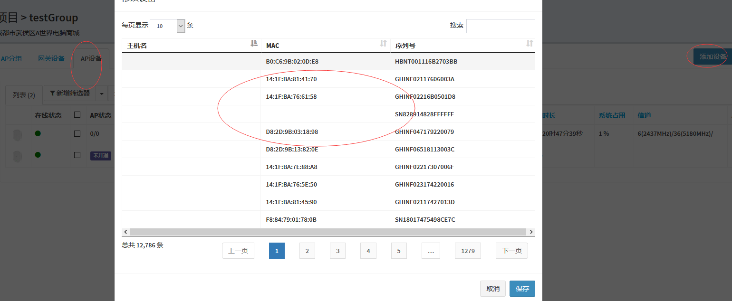
Task: Toggle sort arrows on 序列号 column
Action: coord(530,44)
